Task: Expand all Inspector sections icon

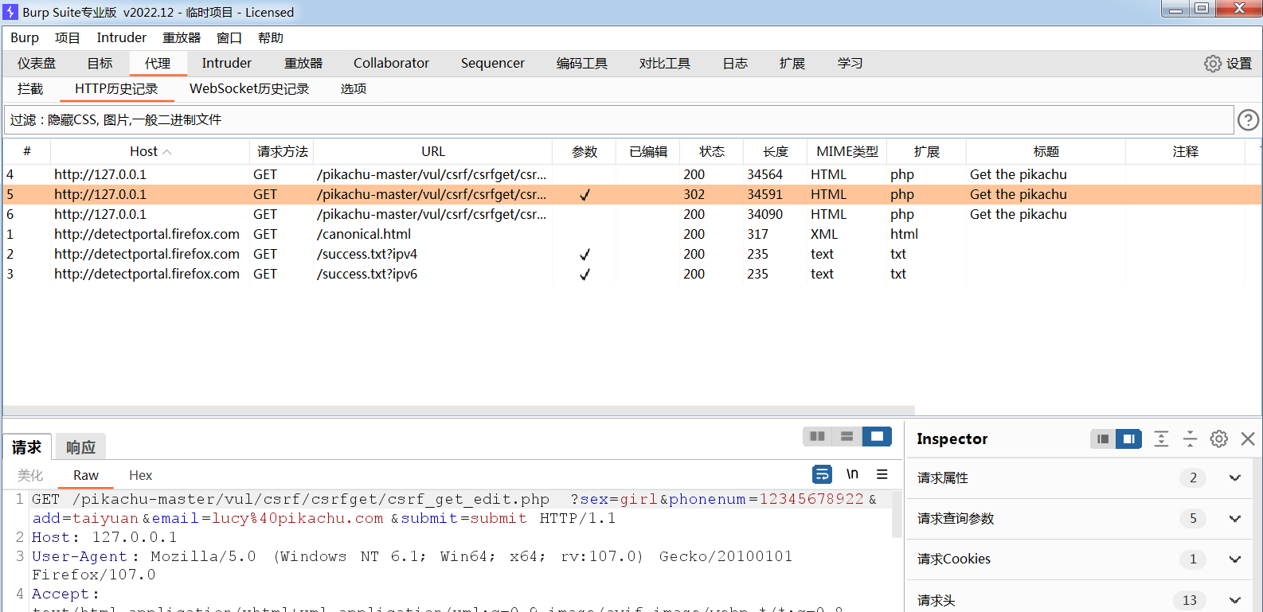Action: pos(1161,439)
